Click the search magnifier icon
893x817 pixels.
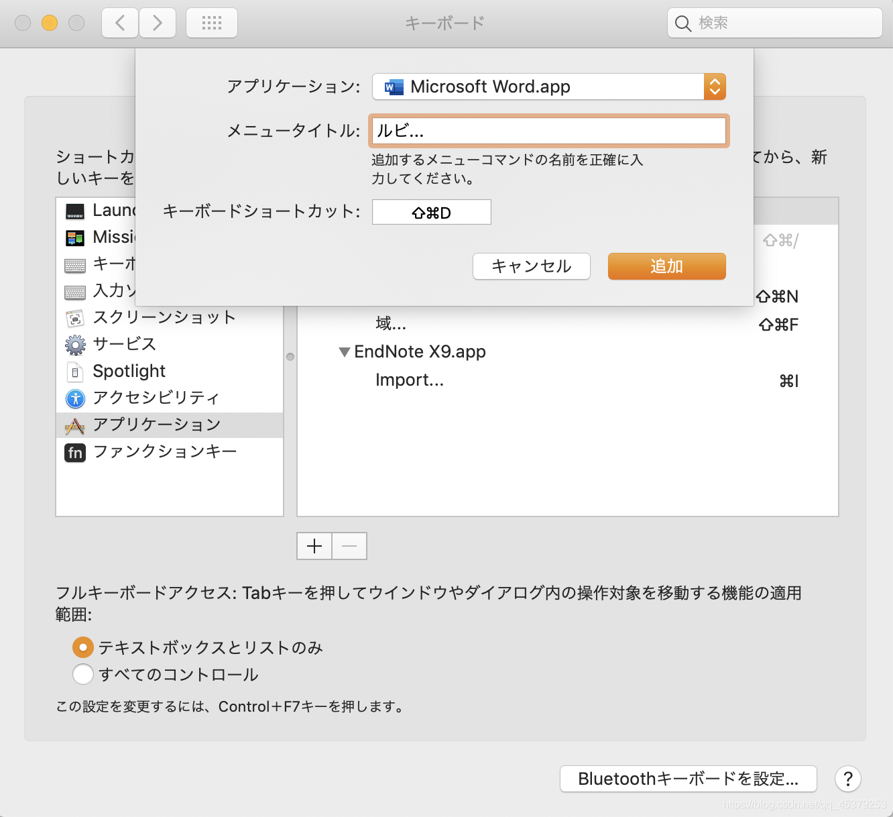(682, 23)
